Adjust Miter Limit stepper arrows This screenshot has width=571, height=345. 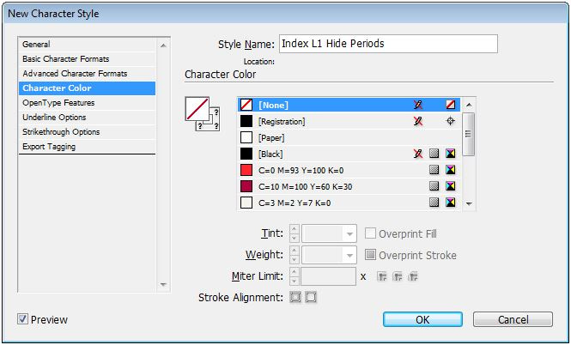(x=295, y=276)
